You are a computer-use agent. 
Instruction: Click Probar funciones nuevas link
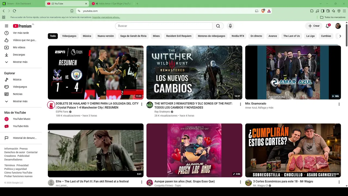click(x=18, y=176)
